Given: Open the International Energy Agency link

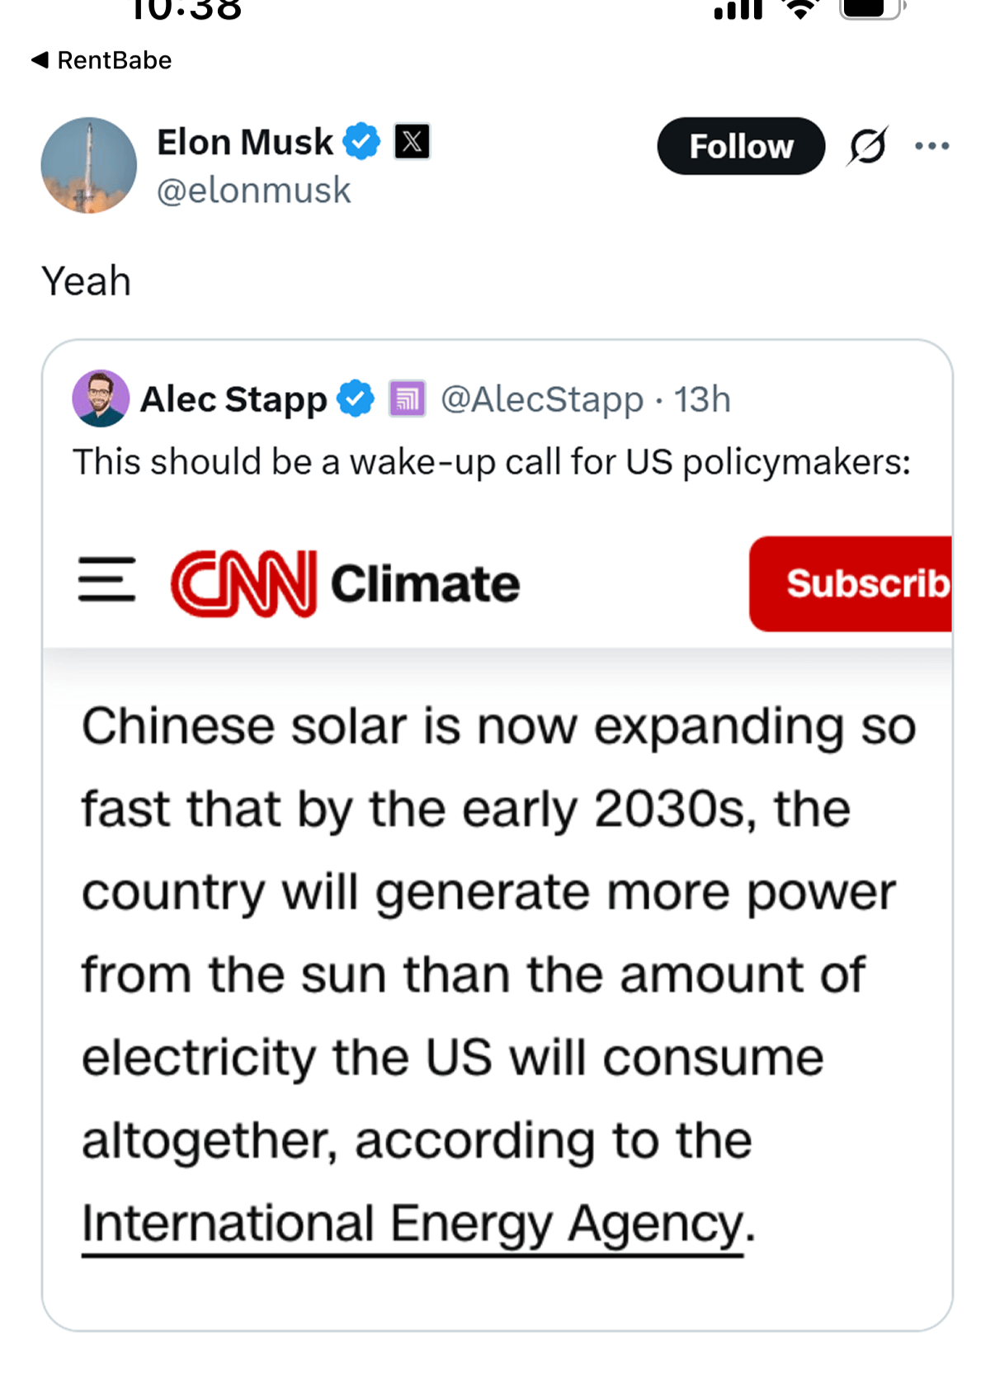Looking at the screenshot, I should tap(413, 1224).
